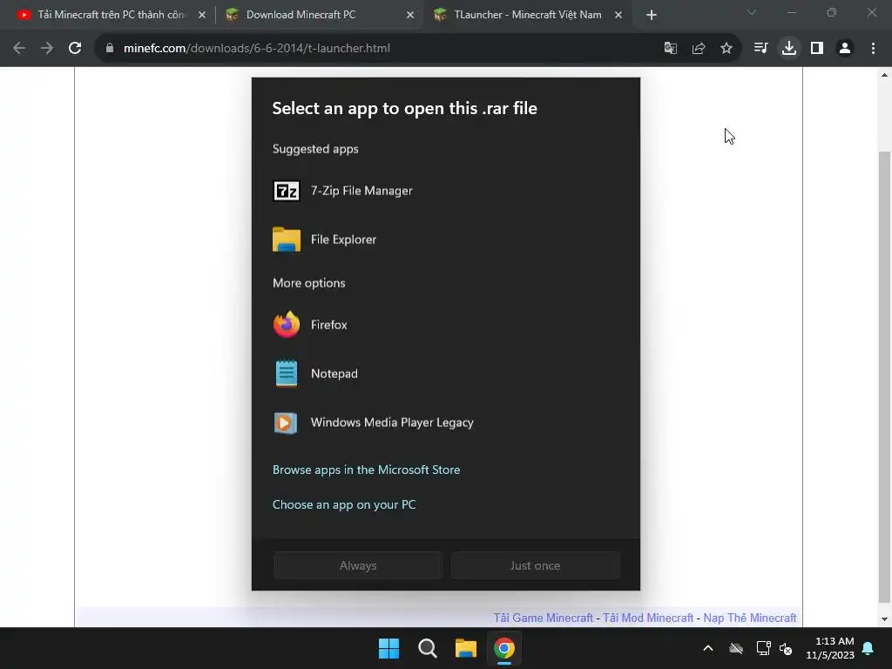Reload the current page
892x669 pixels.
click(x=75, y=49)
